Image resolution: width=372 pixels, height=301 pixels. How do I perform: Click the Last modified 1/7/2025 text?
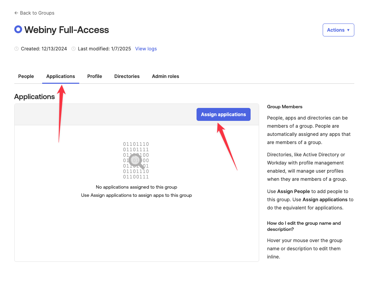pos(104,49)
